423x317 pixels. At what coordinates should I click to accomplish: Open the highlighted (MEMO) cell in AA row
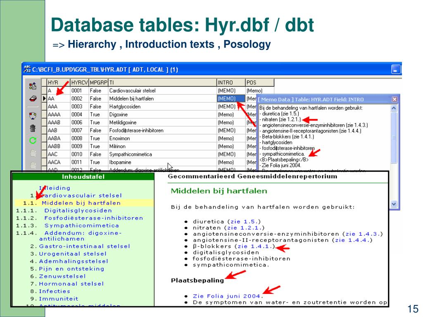[x=231, y=98]
